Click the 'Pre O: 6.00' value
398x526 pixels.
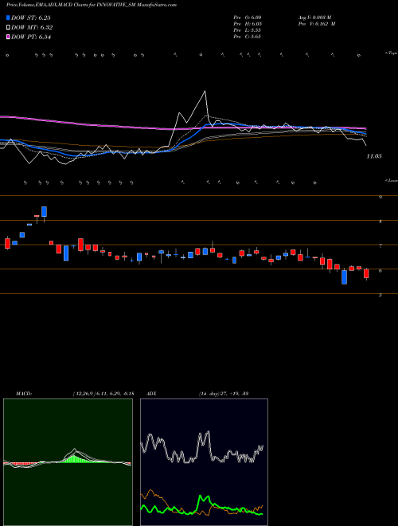248,17
